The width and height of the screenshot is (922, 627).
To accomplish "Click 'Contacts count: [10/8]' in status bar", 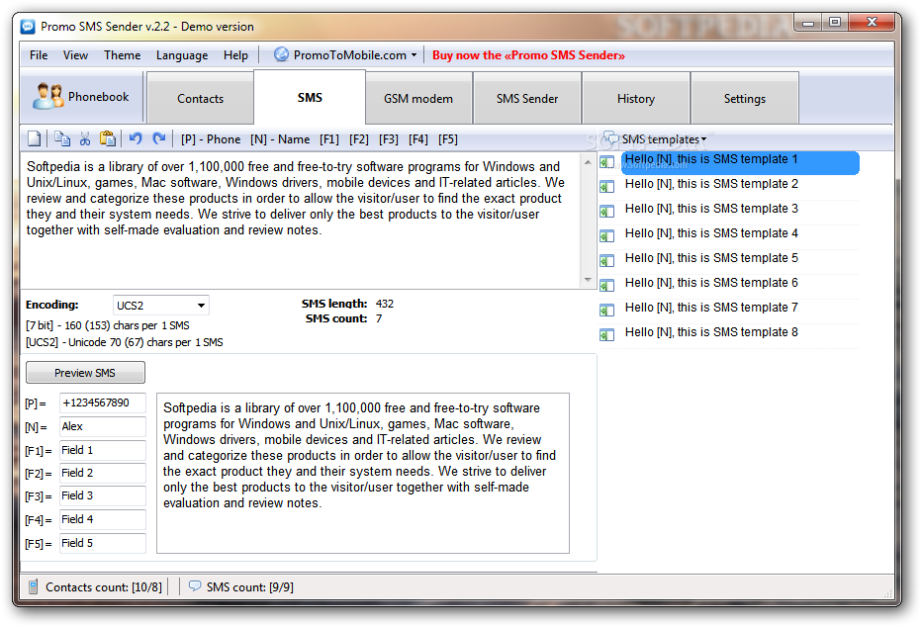I will click(104, 587).
